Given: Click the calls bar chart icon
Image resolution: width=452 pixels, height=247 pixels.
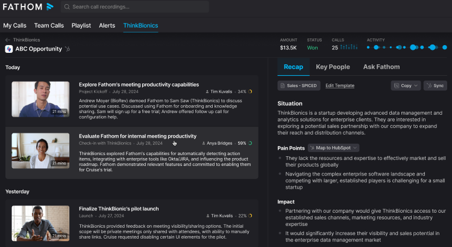Looking at the screenshot, I should (349, 47).
